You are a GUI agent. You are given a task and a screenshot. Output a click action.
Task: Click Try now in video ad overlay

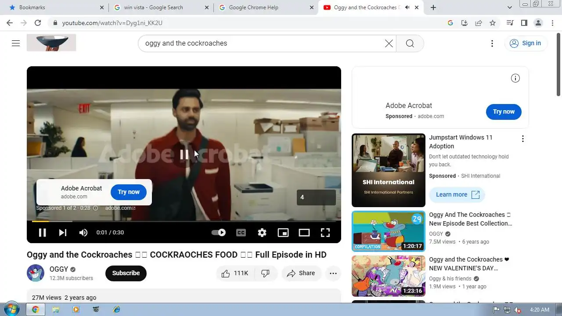(x=129, y=192)
